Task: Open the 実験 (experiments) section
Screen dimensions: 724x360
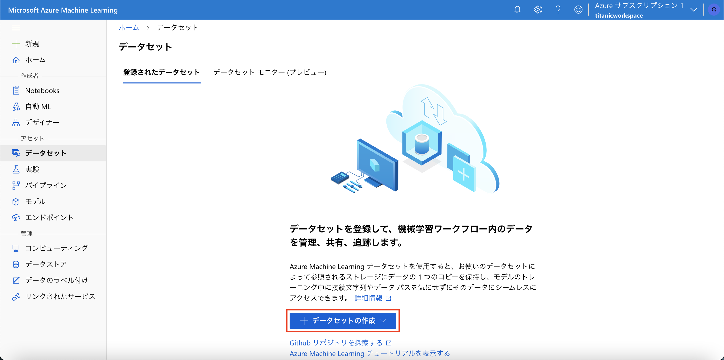Action: coord(33,169)
